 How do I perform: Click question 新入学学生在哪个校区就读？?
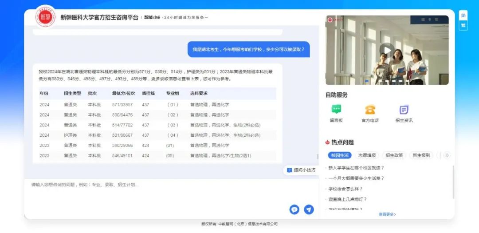point(356,168)
